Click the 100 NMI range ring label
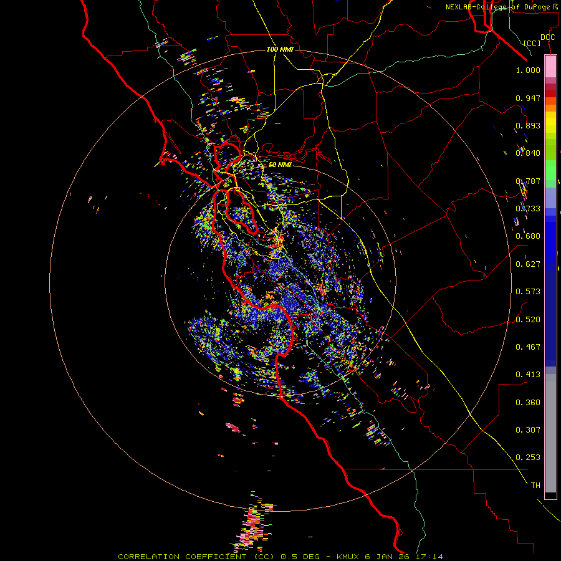The height and width of the screenshot is (561, 561). pos(280,49)
